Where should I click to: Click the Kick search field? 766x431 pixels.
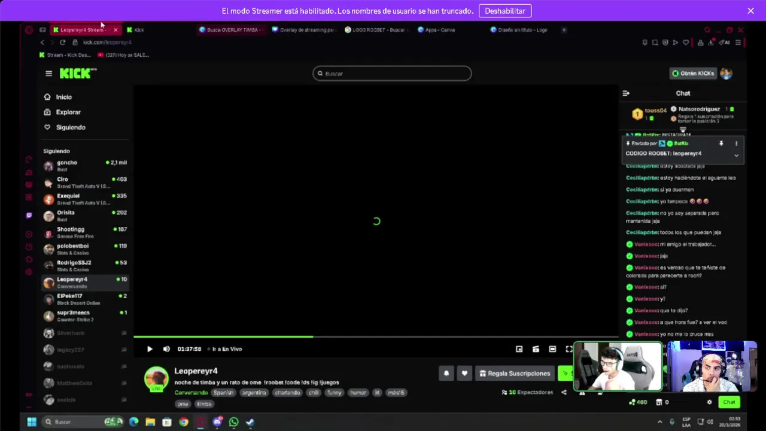point(392,74)
